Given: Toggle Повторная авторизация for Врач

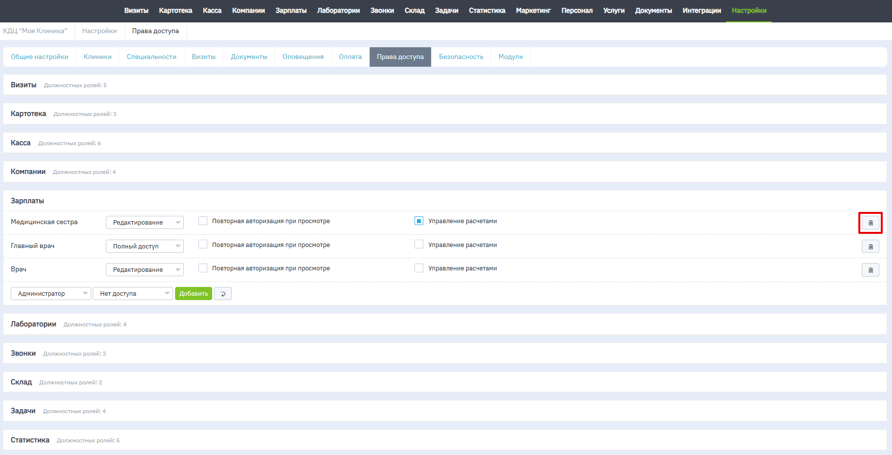Looking at the screenshot, I should [x=203, y=268].
